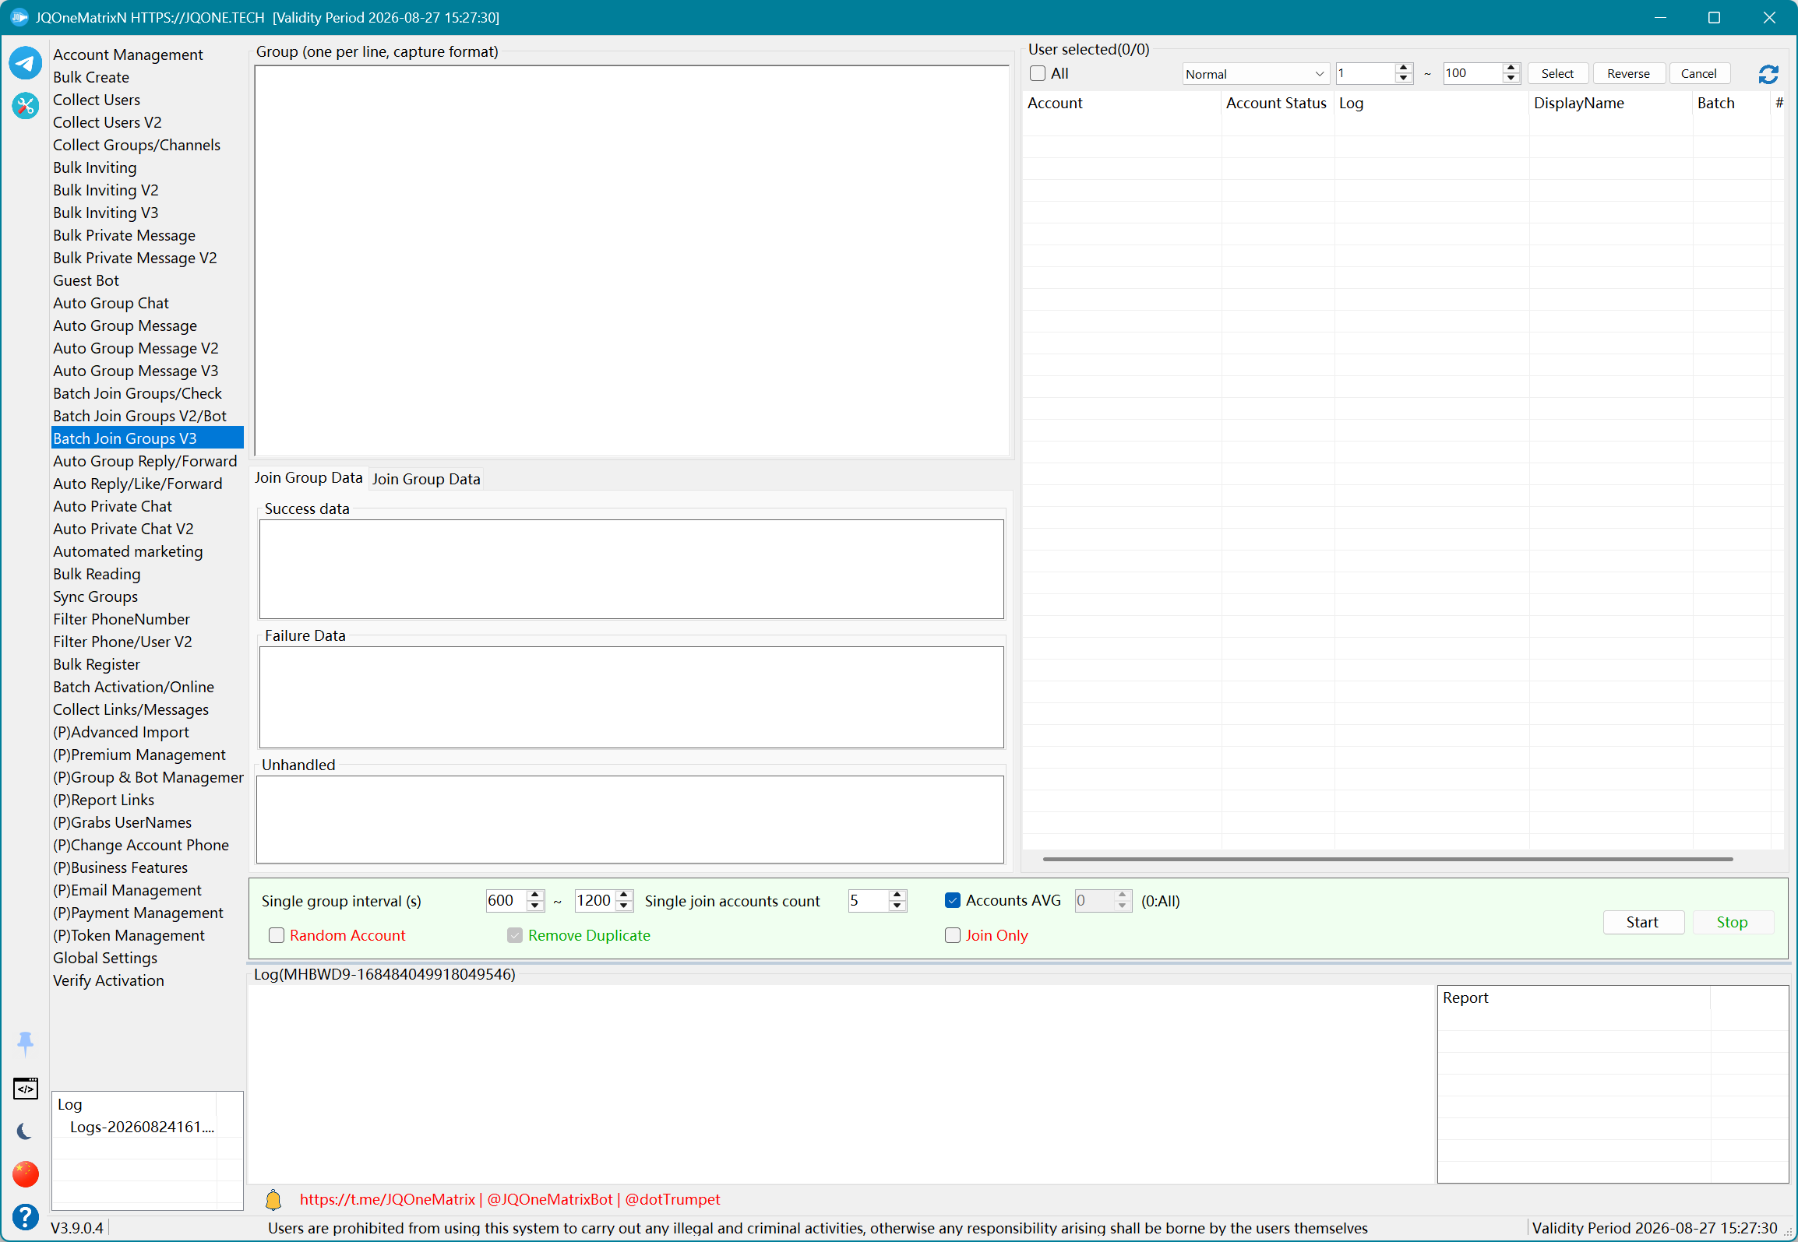The image size is (1798, 1242).
Task: Go to Verify Activation
Action: tap(108, 980)
